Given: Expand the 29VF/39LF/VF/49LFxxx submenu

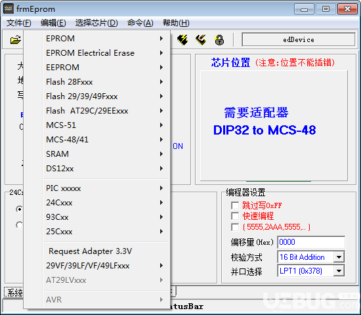Looking at the screenshot, I should click(106, 266).
